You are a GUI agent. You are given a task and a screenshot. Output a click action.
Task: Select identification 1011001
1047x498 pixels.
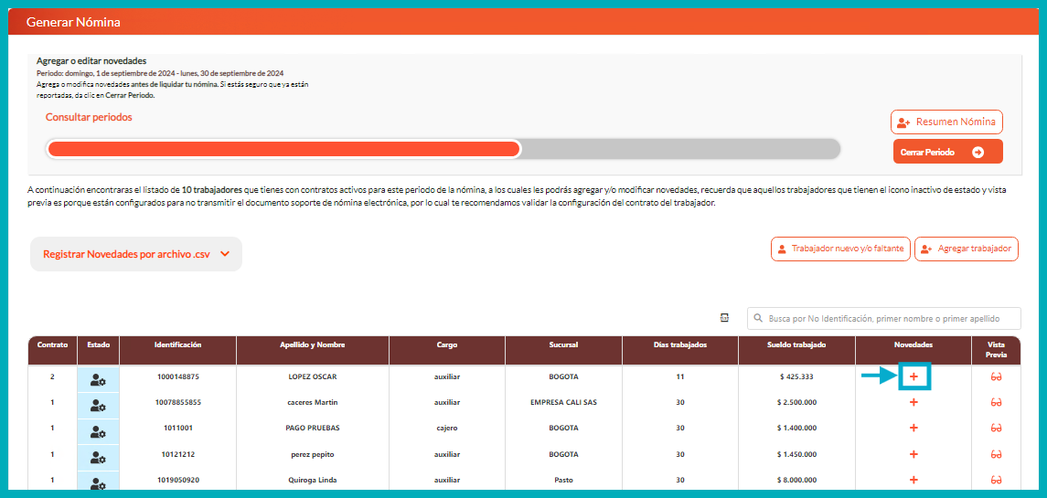[x=177, y=428]
